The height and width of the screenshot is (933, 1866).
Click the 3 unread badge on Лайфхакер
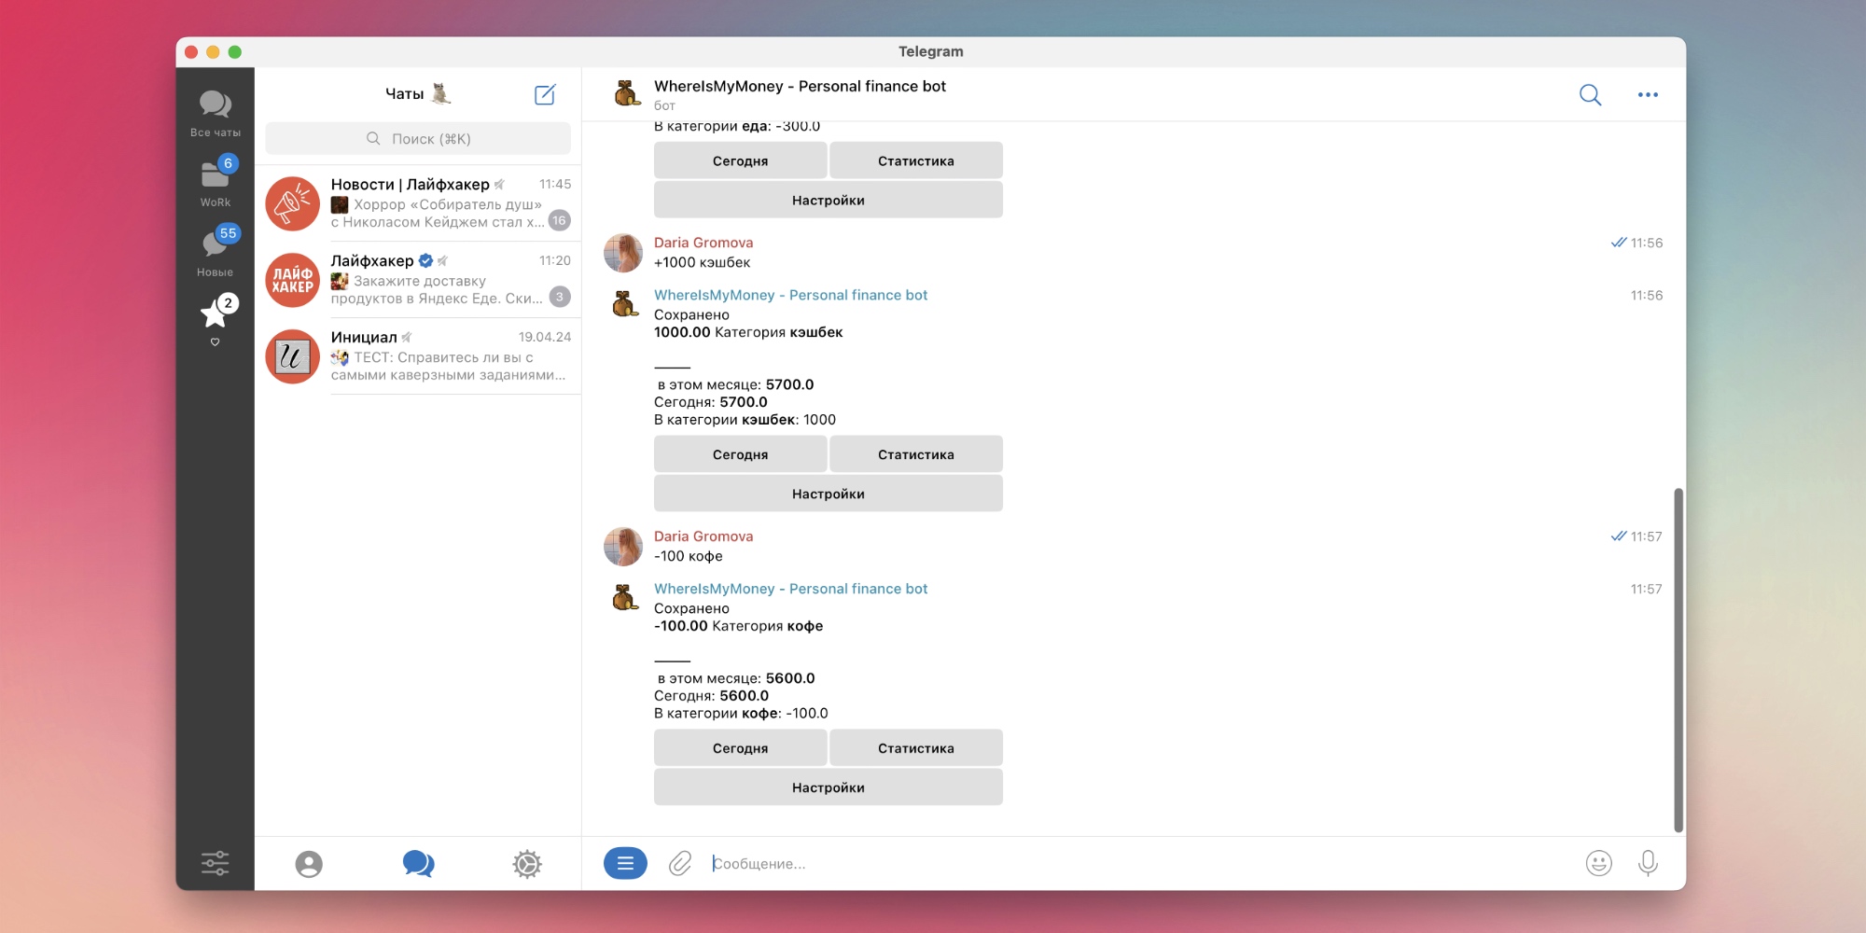click(x=559, y=297)
